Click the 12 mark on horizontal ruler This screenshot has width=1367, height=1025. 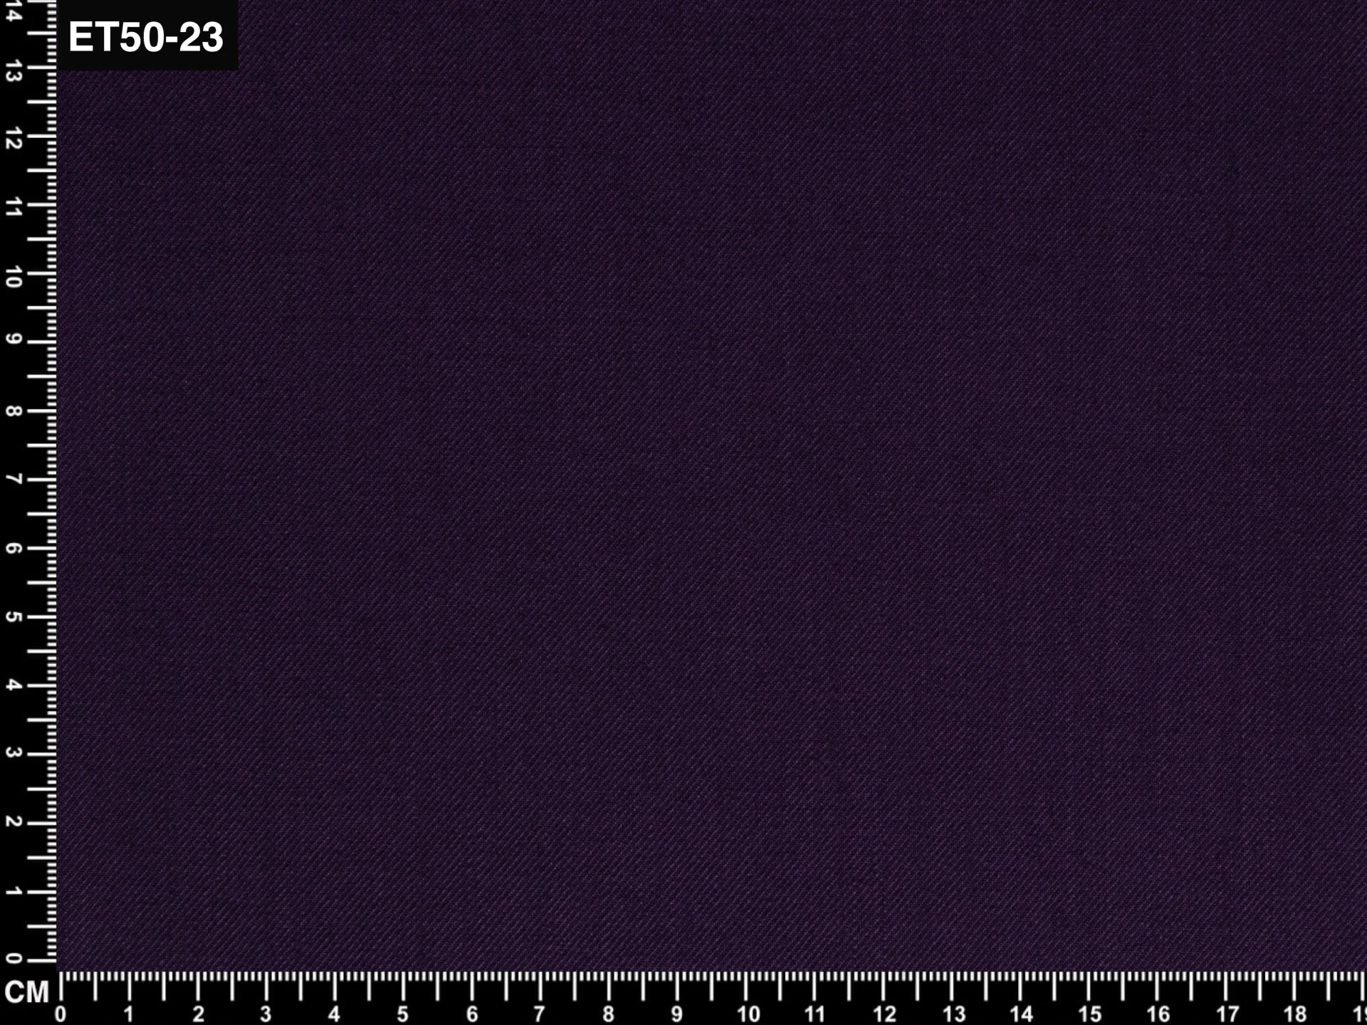(x=885, y=1014)
